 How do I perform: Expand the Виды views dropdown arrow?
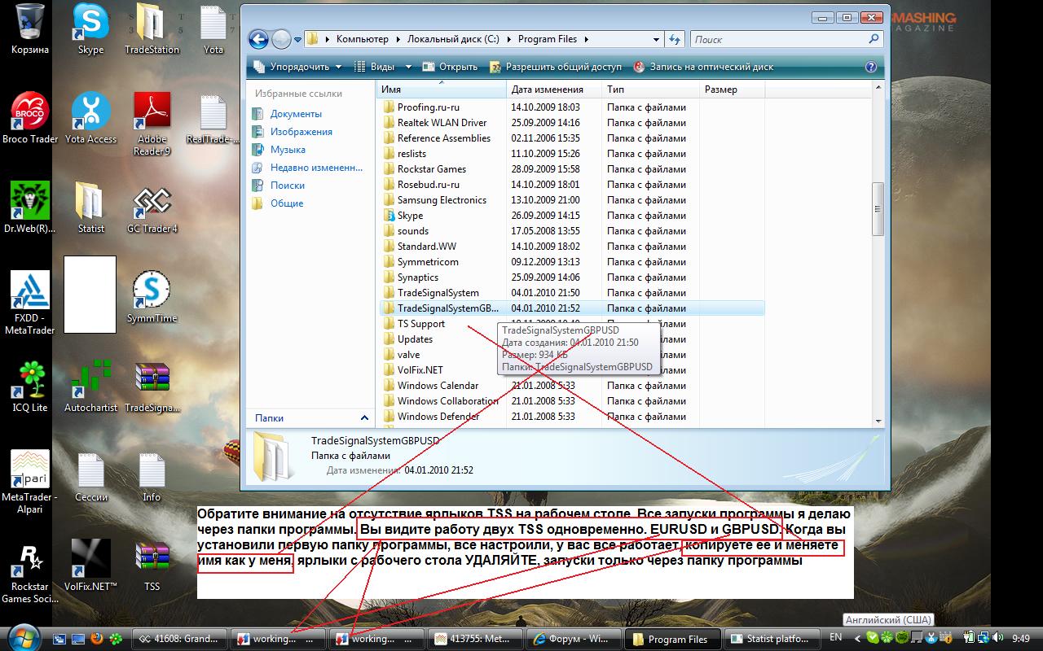(x=408, y=67)
